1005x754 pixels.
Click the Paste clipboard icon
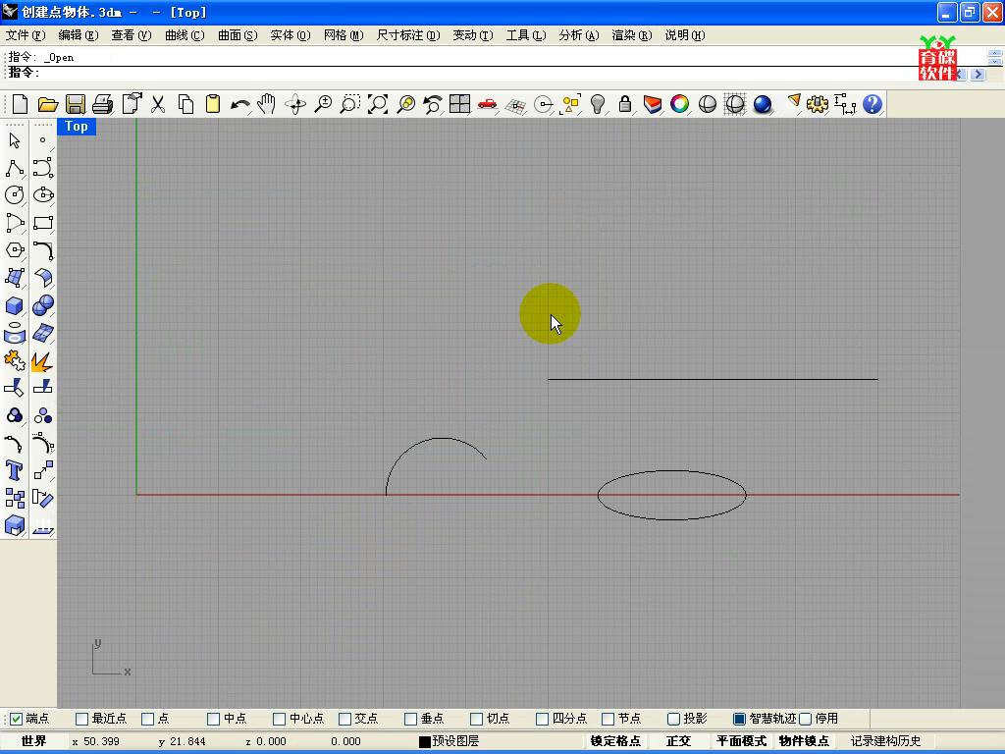[x=213, y=104]
